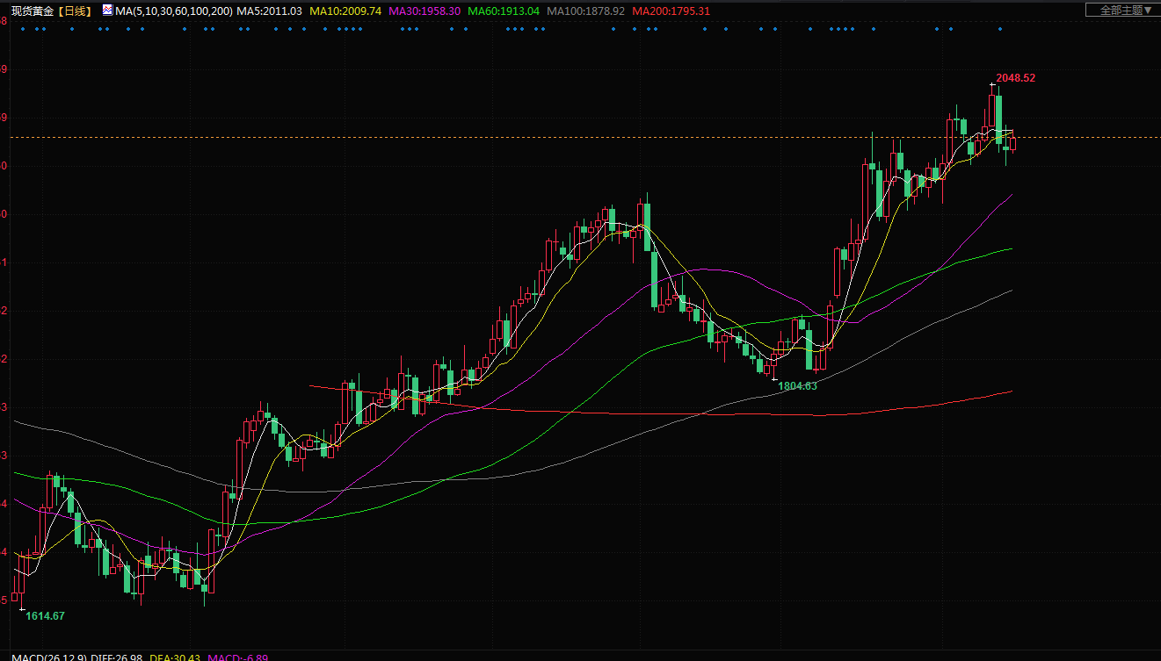Click the magenta MACD:-6.89 value label
This screenshot has width=1161, height=661.
point(237,657)
